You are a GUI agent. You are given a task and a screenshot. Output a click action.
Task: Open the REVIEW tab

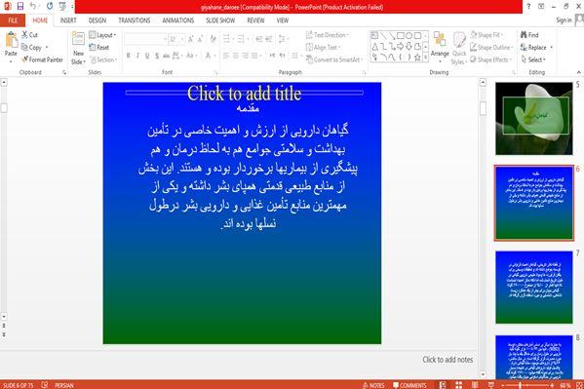tap(255, 20)
